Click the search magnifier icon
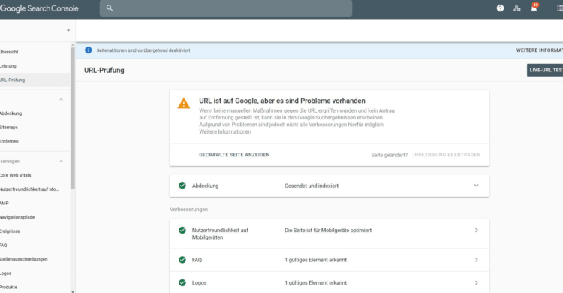Viewport: 563px width, 293px height. click(x=110, y=8)
